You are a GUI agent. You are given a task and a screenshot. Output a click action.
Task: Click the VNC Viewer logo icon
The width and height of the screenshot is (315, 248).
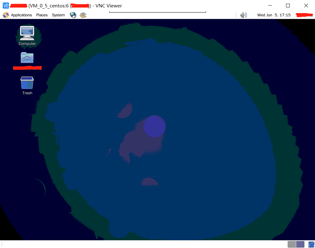[x=6, y=6]
